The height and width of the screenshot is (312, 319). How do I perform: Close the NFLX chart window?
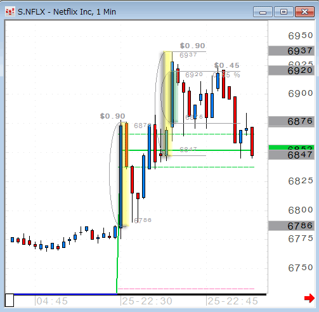click(x=304, y=11)
